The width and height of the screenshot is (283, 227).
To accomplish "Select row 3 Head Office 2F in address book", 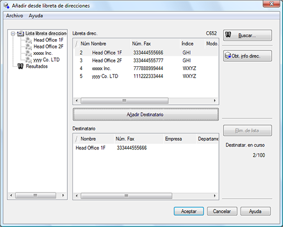I will [146, 61].
